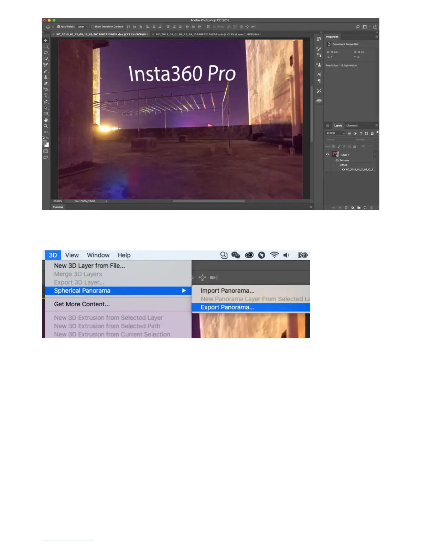Open the View menu
The image size is (421, 544).
(72, 255)
